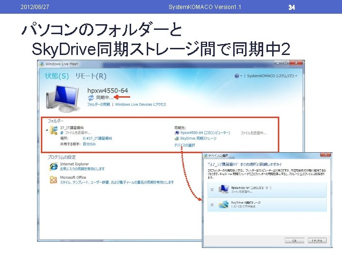Screen dimensions: 342x256
Task: Click computer icon in デバイスの選択 dialog
Action: point(223,189)
